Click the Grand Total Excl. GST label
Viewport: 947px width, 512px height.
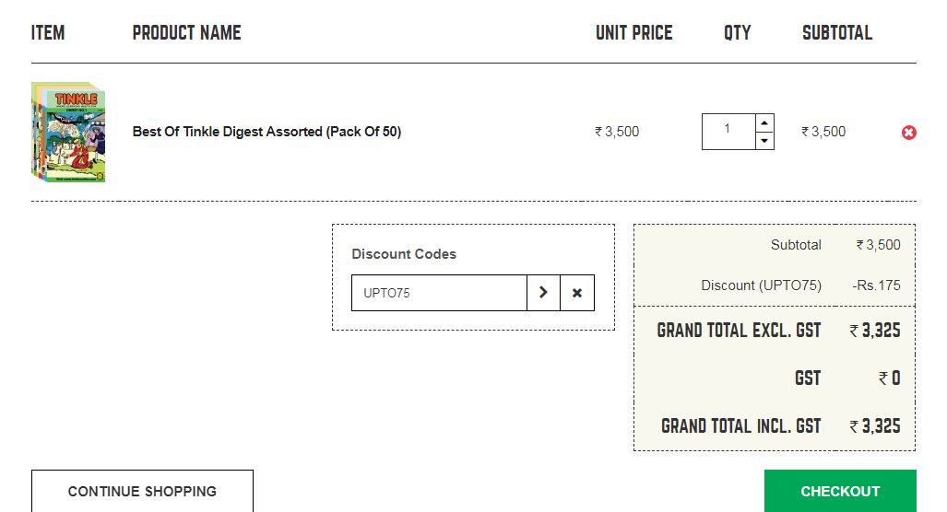(739, 330)
